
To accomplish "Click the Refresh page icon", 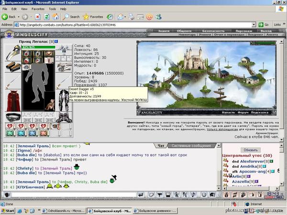I will coord(47,17).
